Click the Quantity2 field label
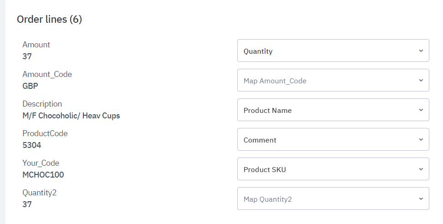This screenshot has height=224, width=443. (x=39, y=193)
